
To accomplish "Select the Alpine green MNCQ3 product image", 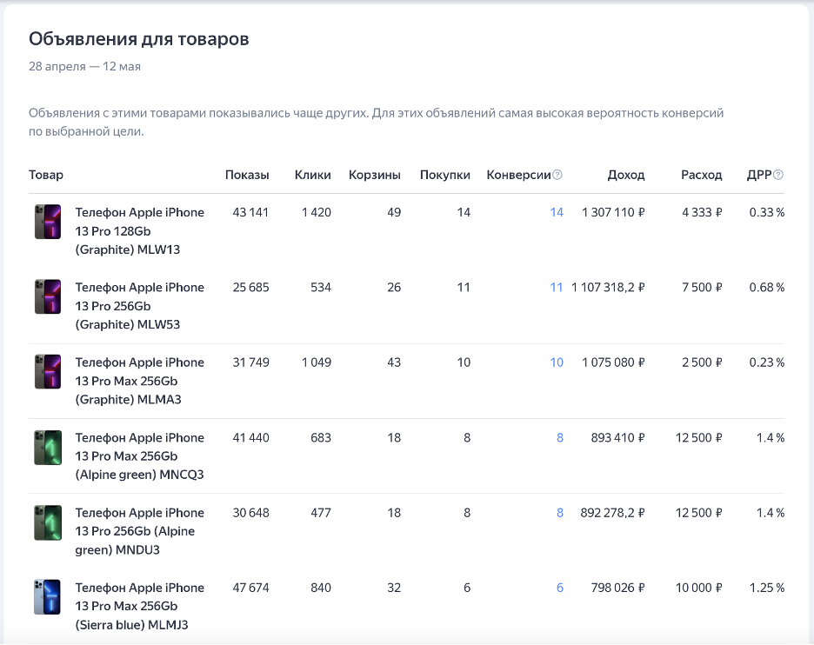I will tap(47, 447).
